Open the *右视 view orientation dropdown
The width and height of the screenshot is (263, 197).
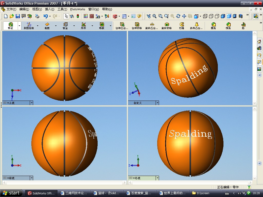(157, 178)
